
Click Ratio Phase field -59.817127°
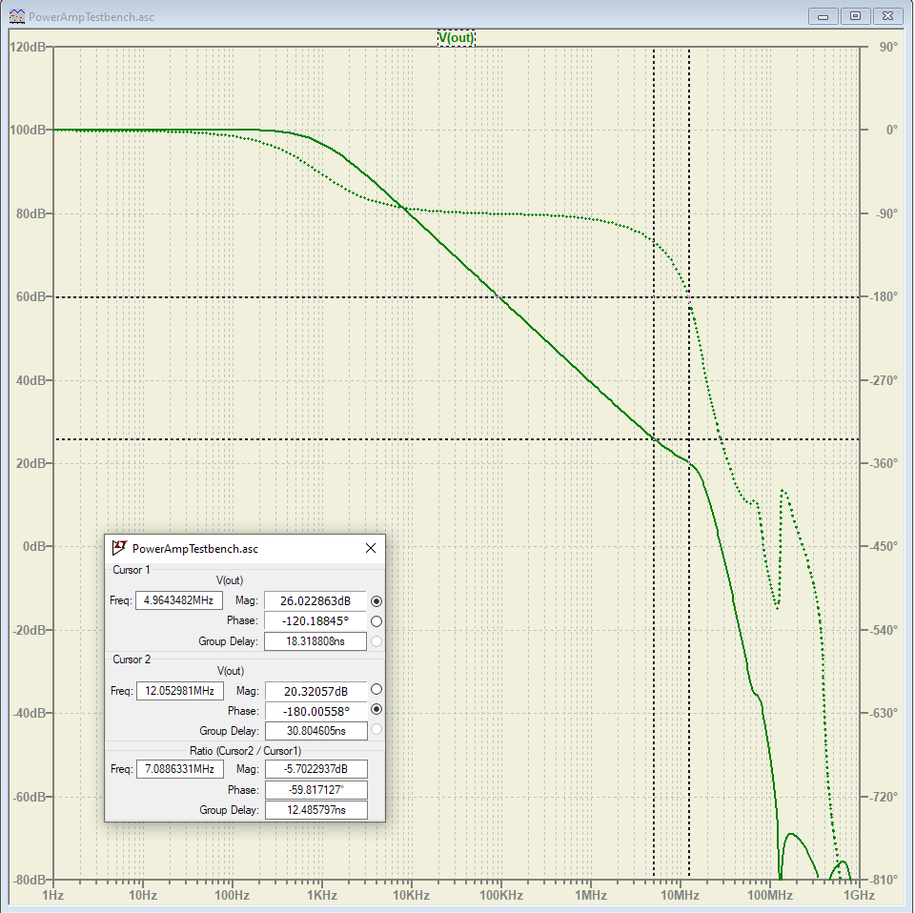click(x=315, y=790)
